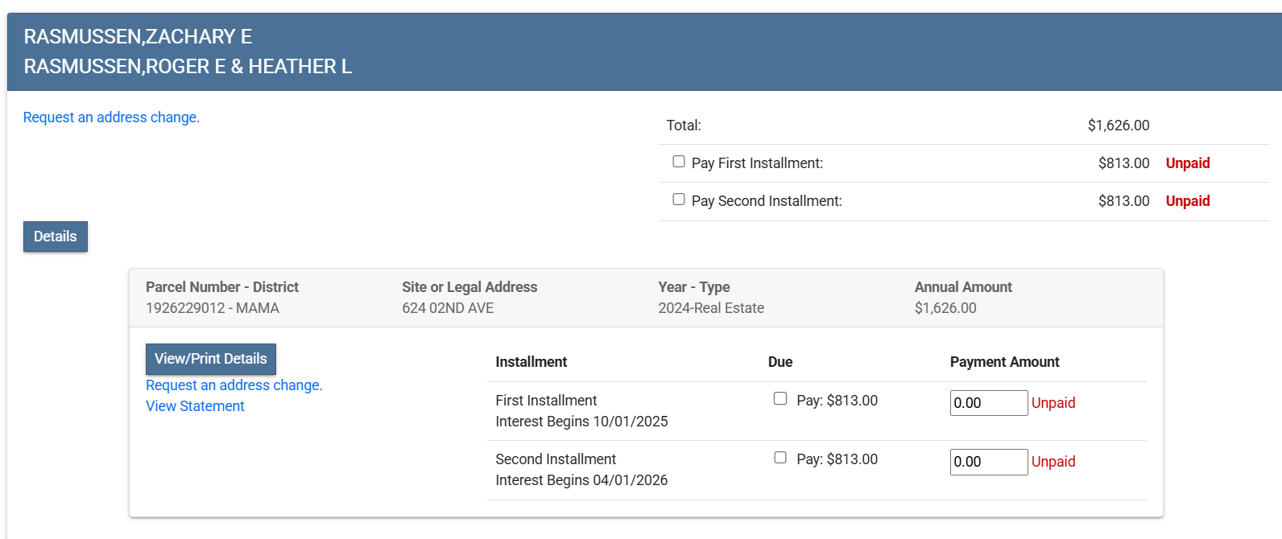
Task: Open View/Print Details for the parcel
Action: point(211,359)
